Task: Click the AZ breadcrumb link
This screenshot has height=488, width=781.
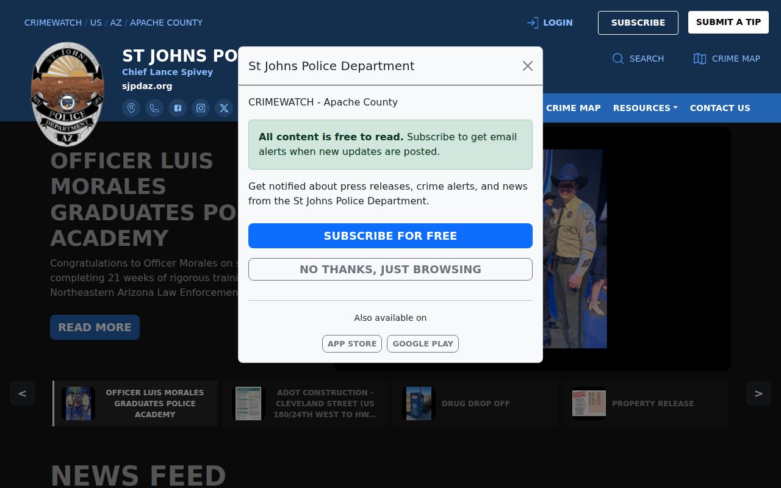Action: coord(116,23)
